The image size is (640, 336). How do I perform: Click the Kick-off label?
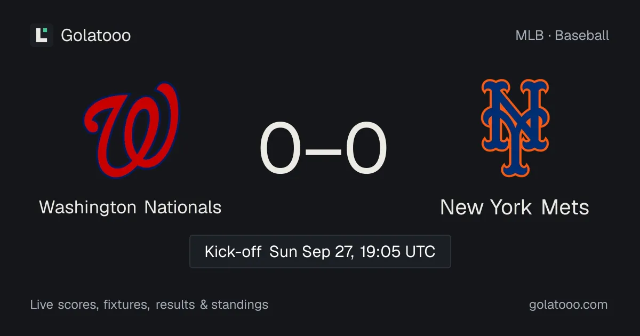click(x=233, y=251)
